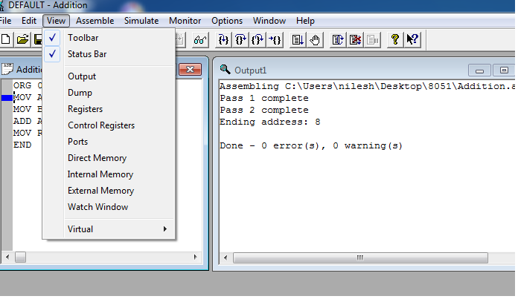Click the hand Stop execution icon

coord(315,40)
